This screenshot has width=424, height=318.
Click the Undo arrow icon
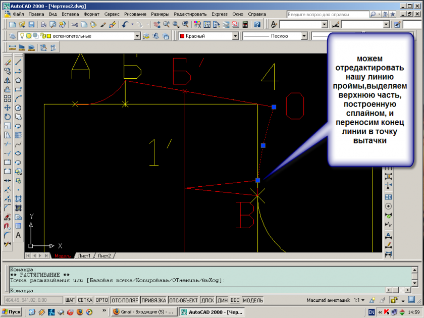pyautogui.click(x=125, y=24)
